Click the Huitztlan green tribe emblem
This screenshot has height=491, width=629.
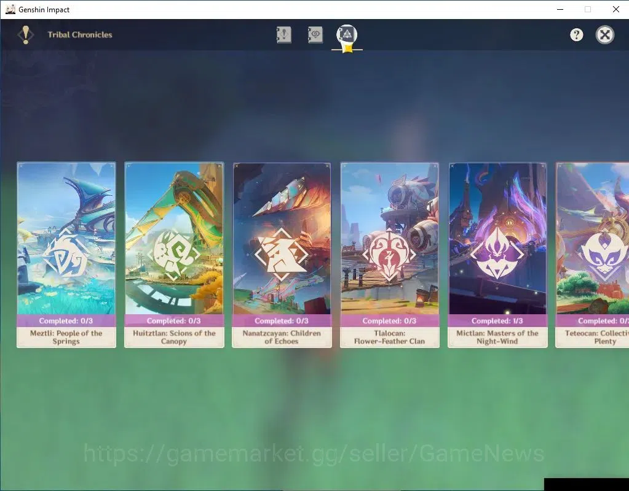click(x=173, y=254)
